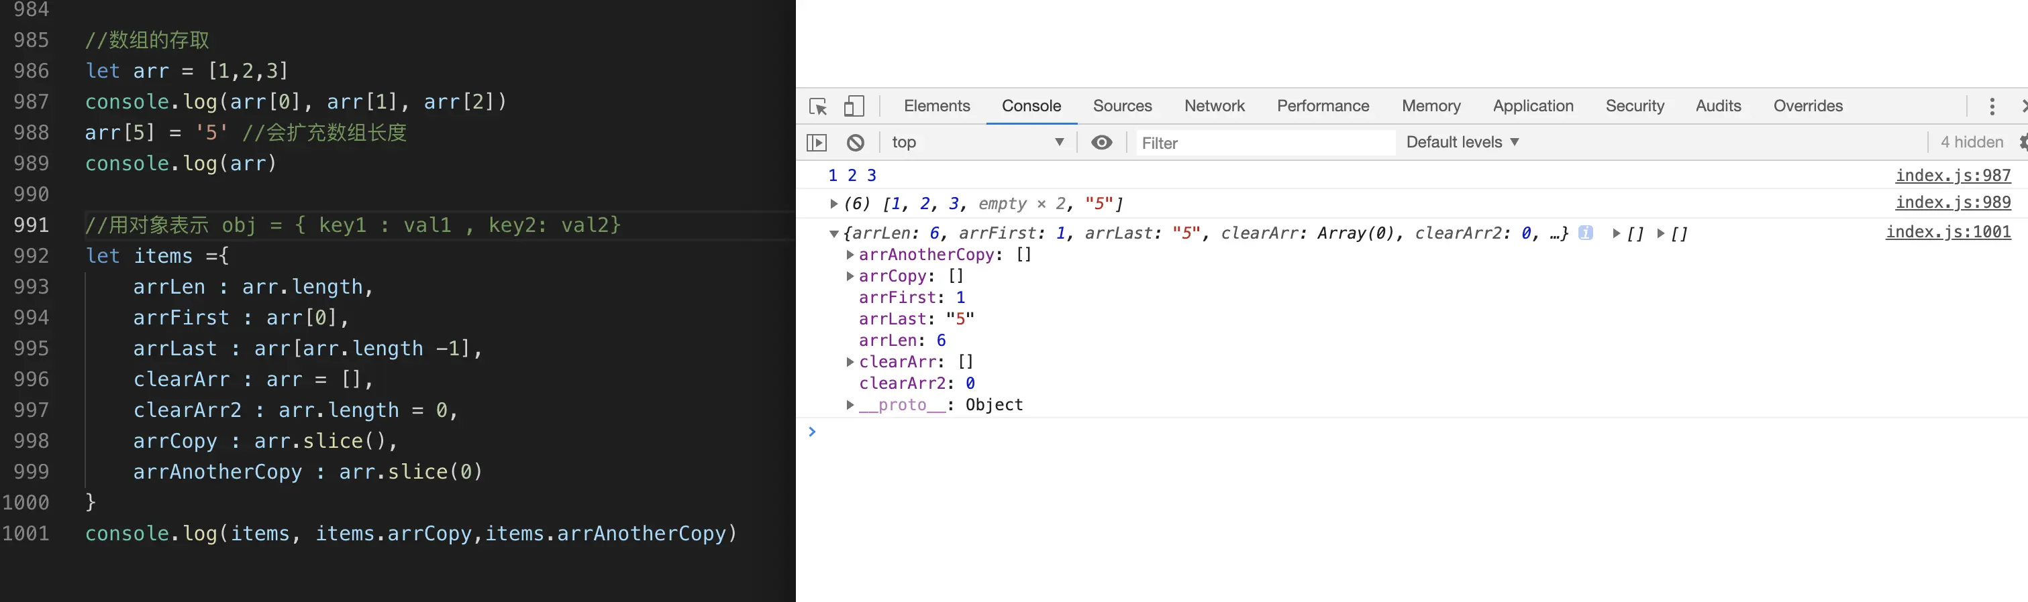Open the top execution context dropdown
Image resolution: width=2028 pixels, height=602 pixels.
click(x=978, y=142)
